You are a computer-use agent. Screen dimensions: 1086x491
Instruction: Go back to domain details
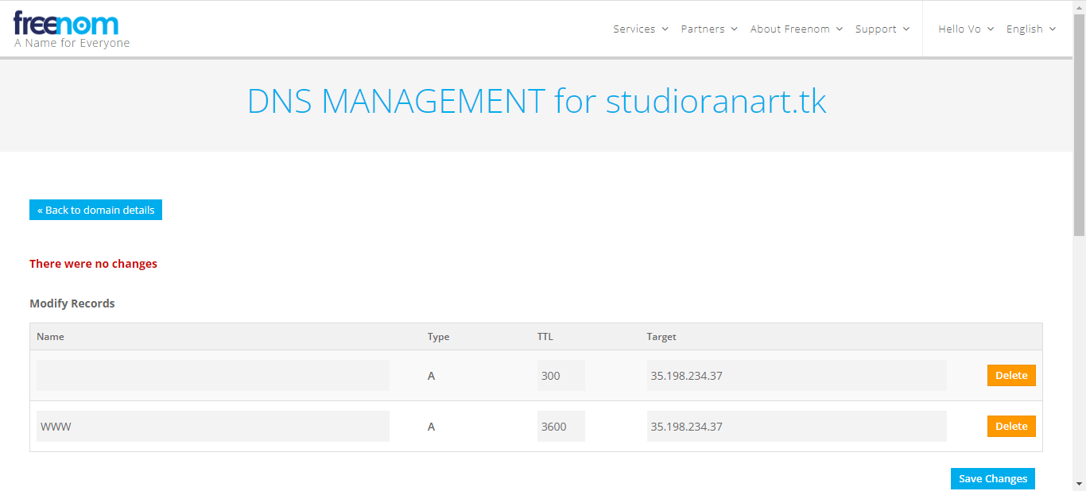pos(95,210)
